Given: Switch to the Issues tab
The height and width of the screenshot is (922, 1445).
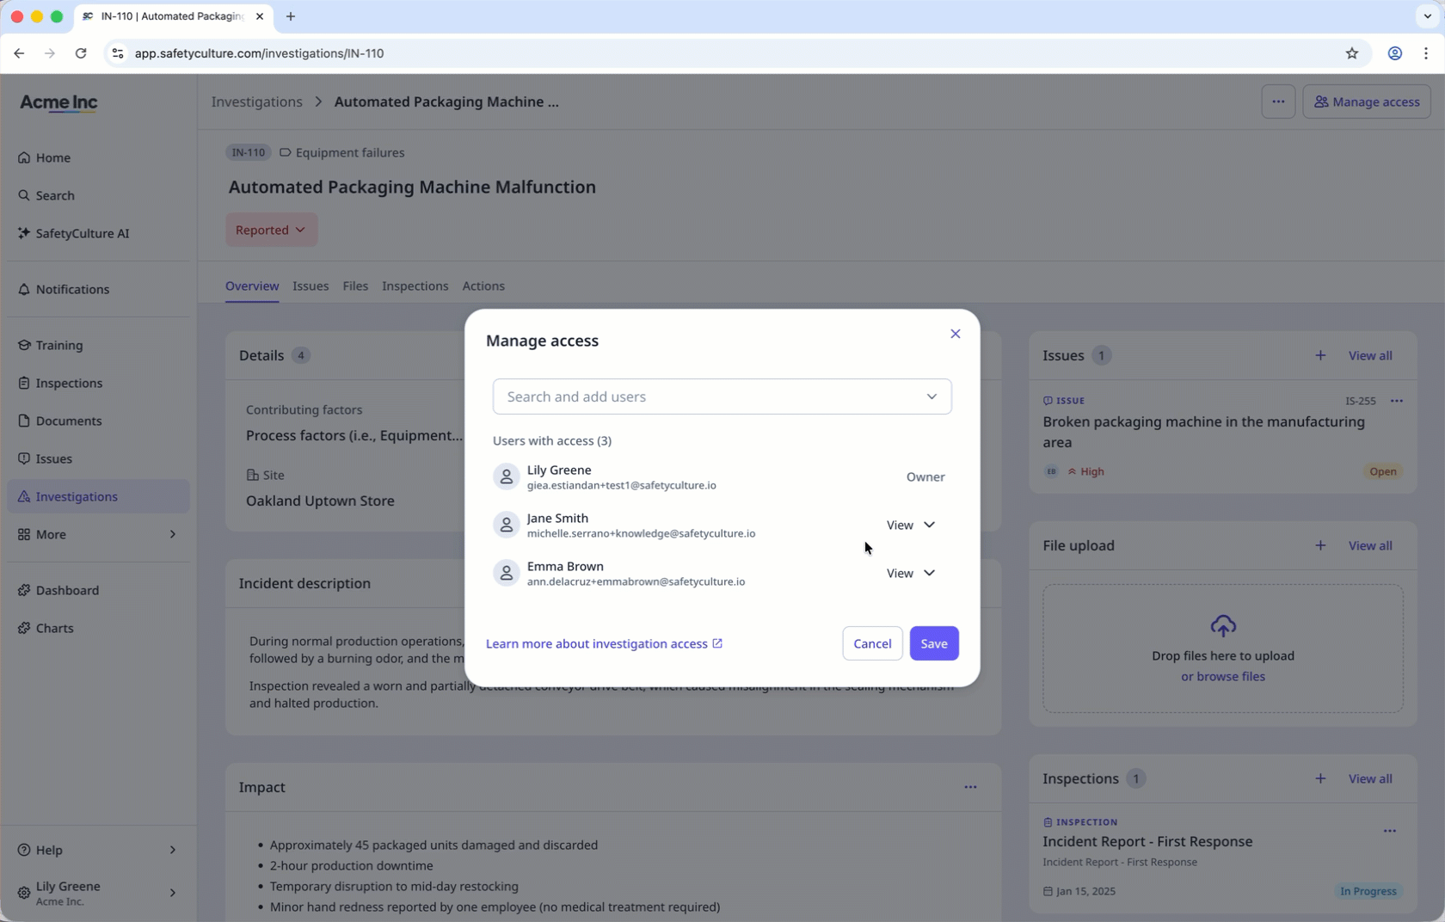Looking at the screenshot, I should tap(311, 286).
